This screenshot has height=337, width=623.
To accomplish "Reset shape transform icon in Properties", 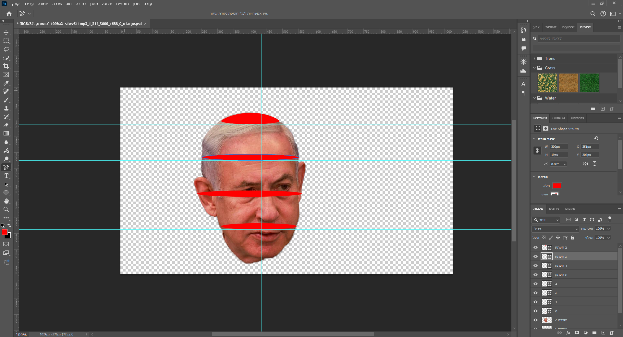I will [596, 138].
